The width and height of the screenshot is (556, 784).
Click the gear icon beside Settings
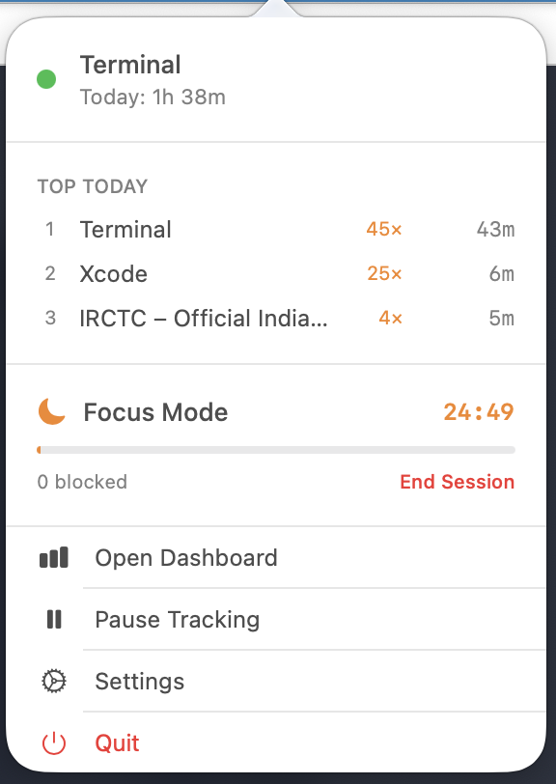pos(55,681)
